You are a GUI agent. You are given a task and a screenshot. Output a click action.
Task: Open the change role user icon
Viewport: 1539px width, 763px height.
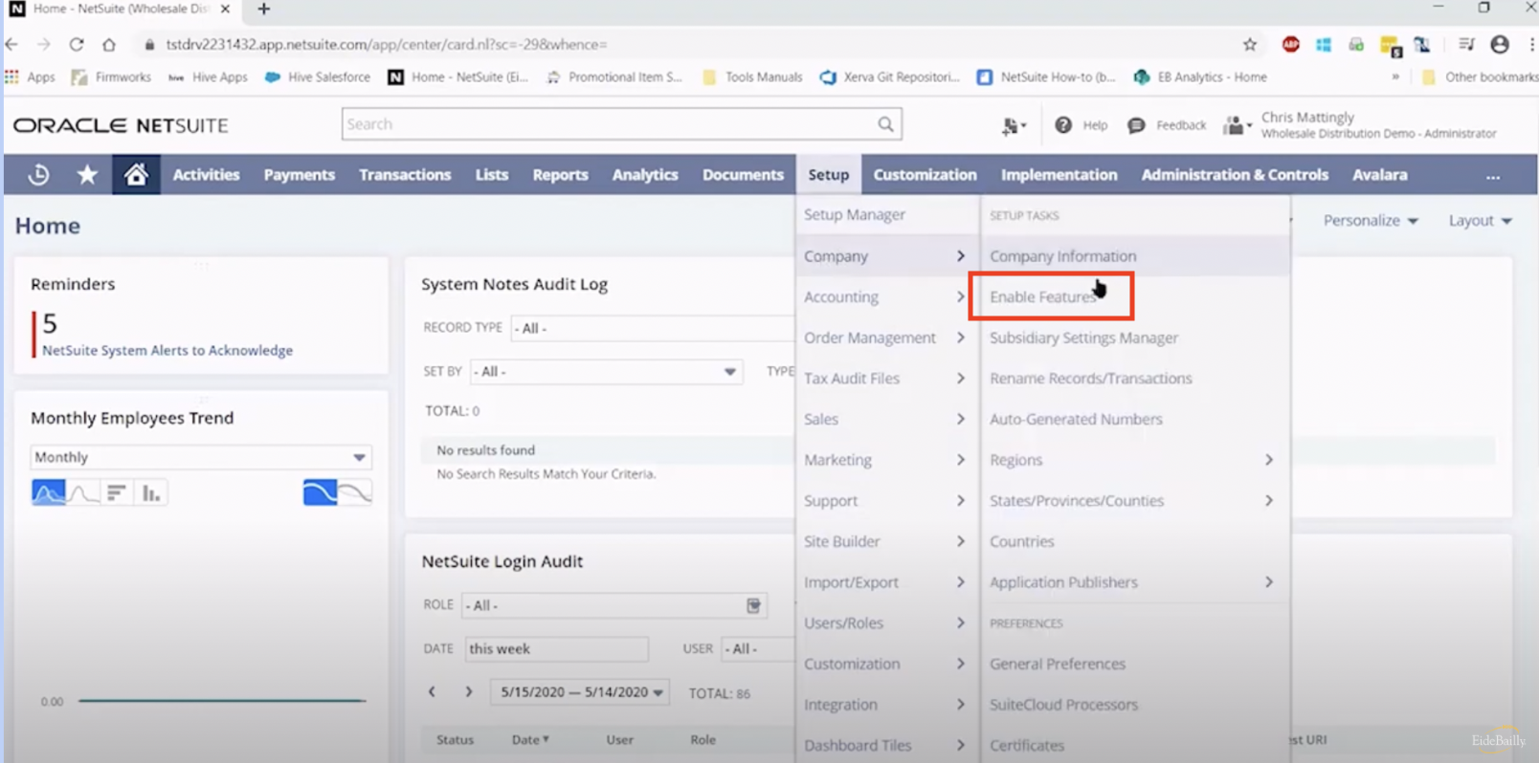point(1237,125)
